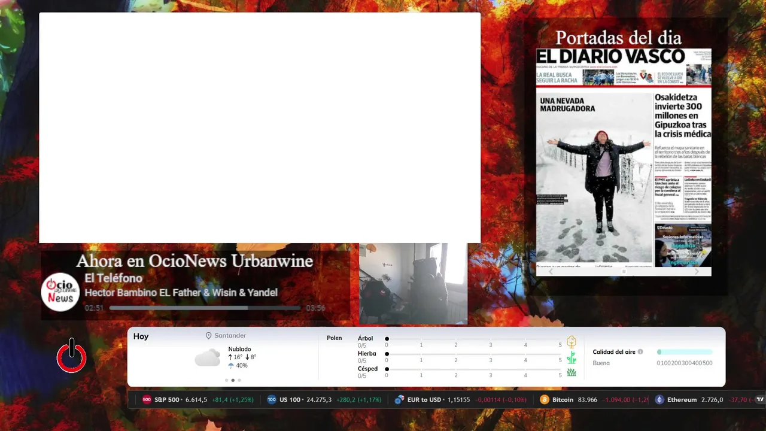The height and width of the screenshot is (431, 766).
Task: Click the webcam preview thumbnail
Action: pos(413,284)
